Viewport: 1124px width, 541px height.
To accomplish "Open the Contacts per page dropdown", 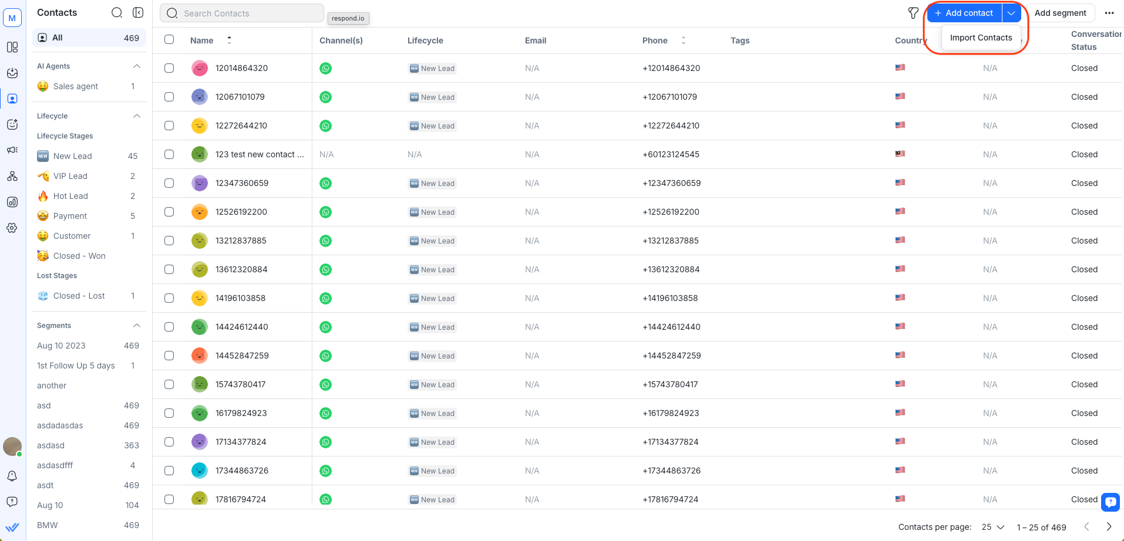I will (x=991, y=527).
